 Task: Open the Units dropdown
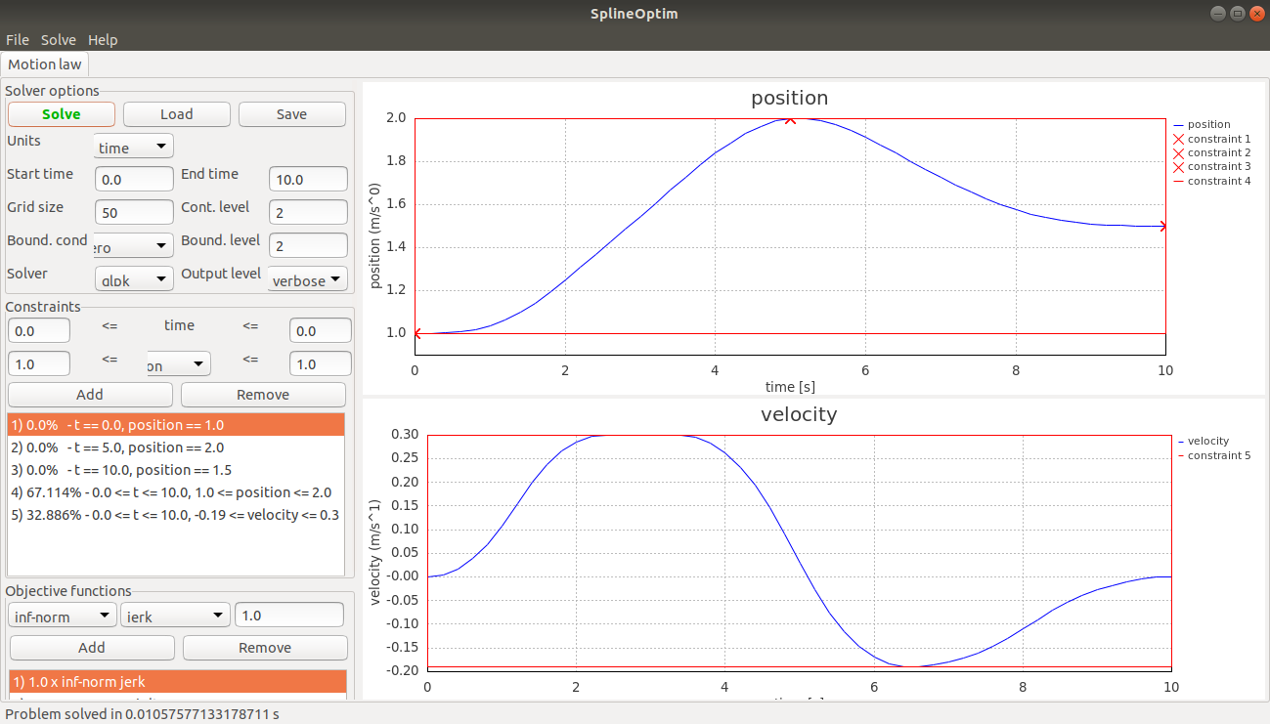pos(133,146)
